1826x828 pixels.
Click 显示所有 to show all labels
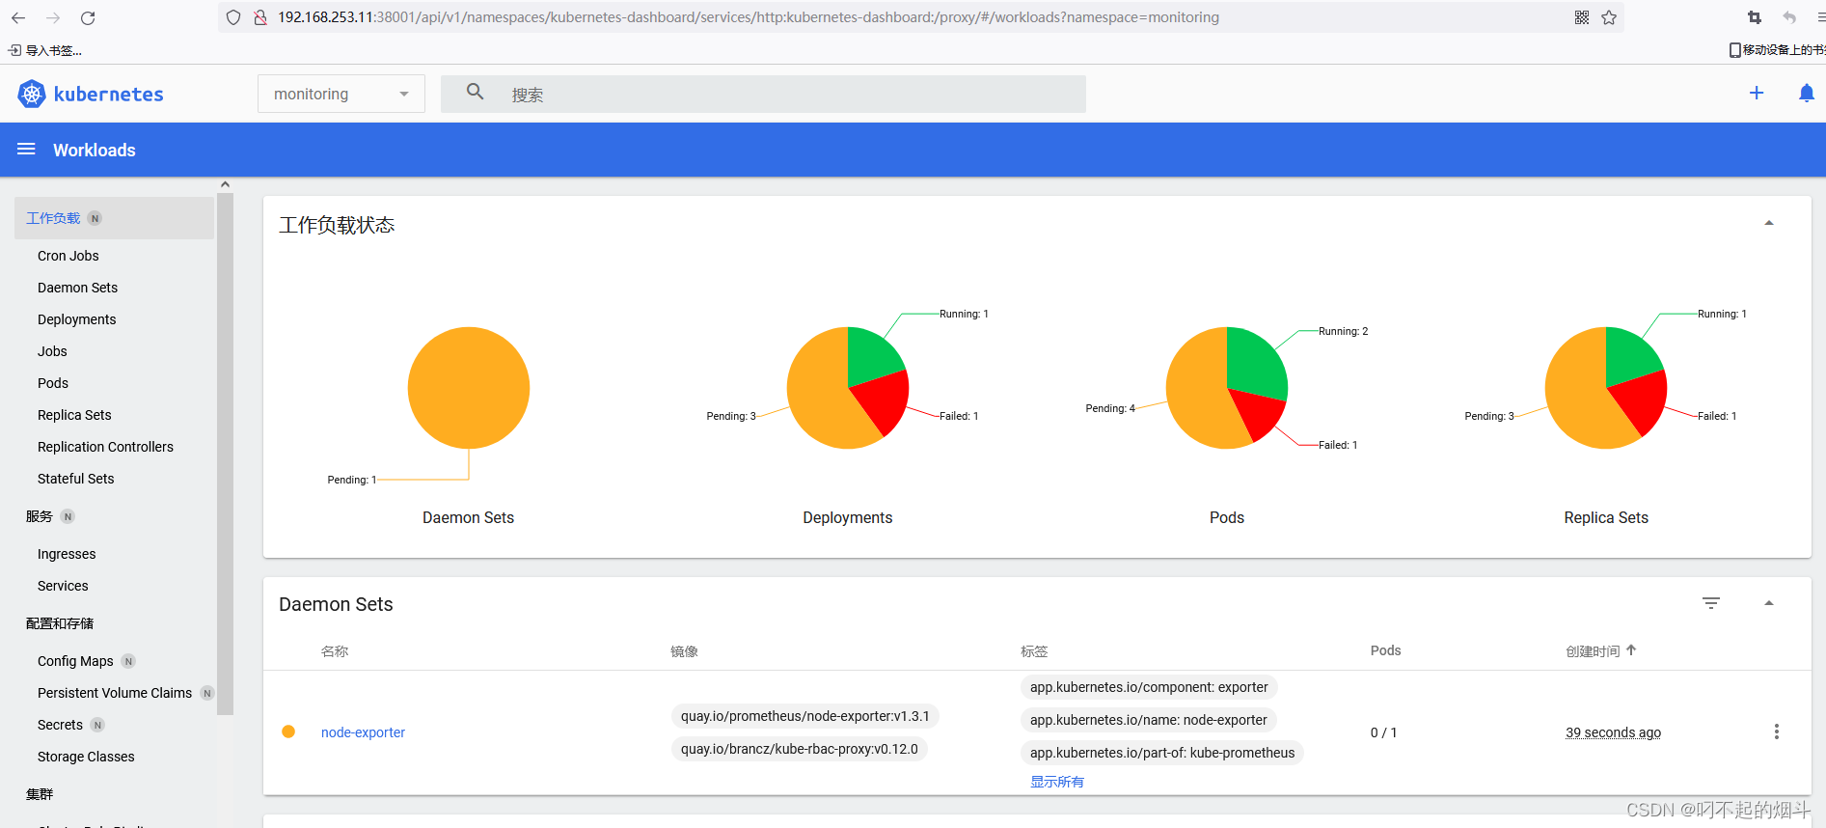1057,782
